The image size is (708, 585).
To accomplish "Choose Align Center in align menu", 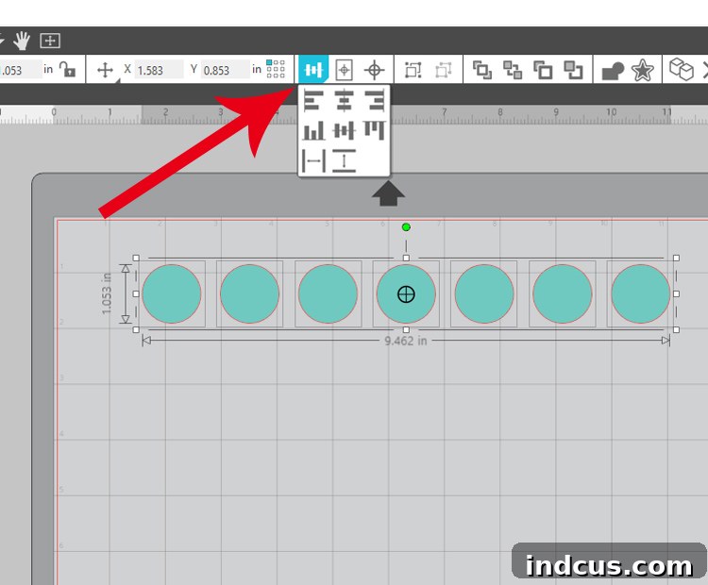I will click(x=344, y=100).
